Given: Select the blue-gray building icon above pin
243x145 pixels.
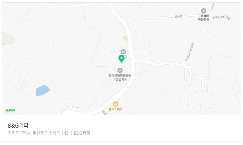Looking at the screenshot, I should pyautogui.click(x=123, y=52).
